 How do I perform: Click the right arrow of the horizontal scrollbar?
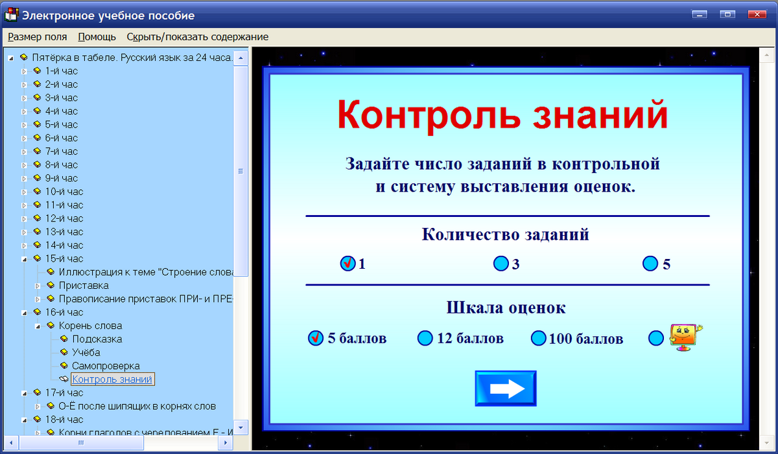click(x=225, y=443)
